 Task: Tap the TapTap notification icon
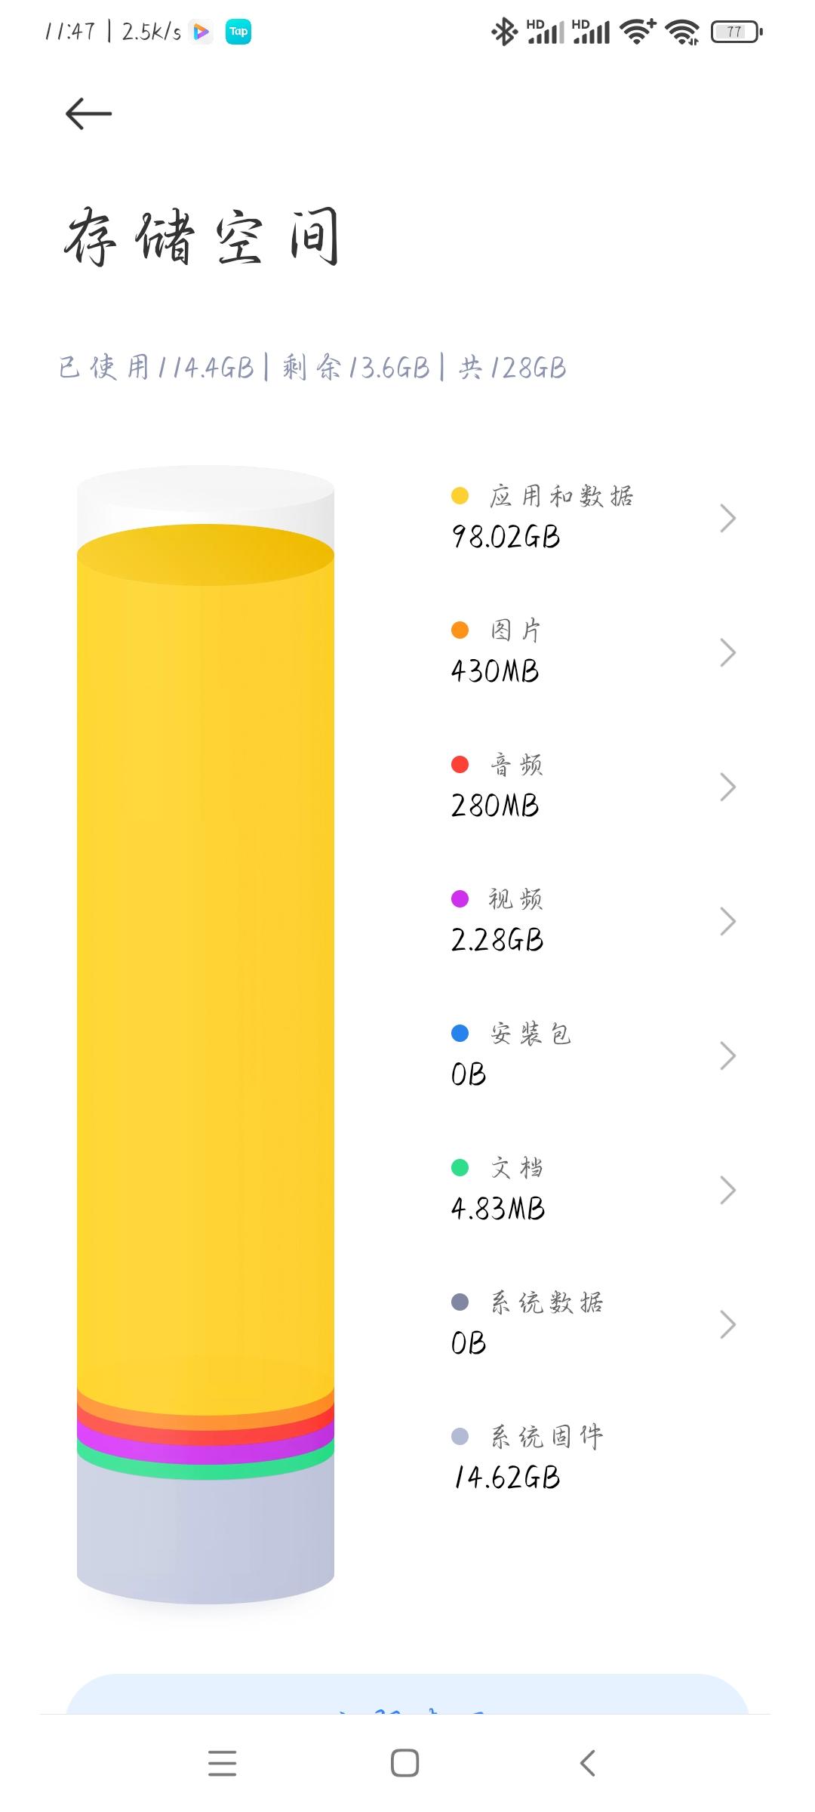(238, 32)
